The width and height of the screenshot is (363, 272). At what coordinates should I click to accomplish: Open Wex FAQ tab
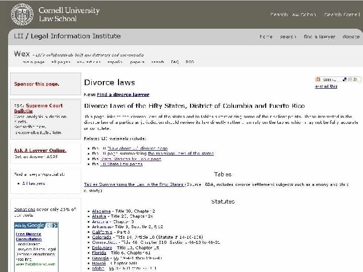click(x=175, y=62)
